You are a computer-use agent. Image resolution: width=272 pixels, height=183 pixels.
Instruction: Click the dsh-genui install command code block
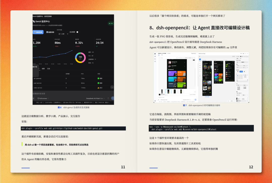click(73, 128)
